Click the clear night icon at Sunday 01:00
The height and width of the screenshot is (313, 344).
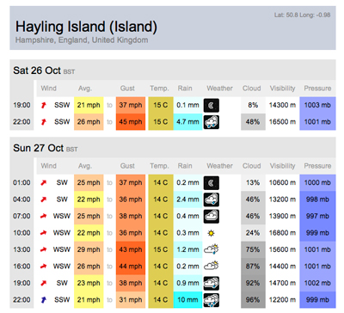pos(212,183)
